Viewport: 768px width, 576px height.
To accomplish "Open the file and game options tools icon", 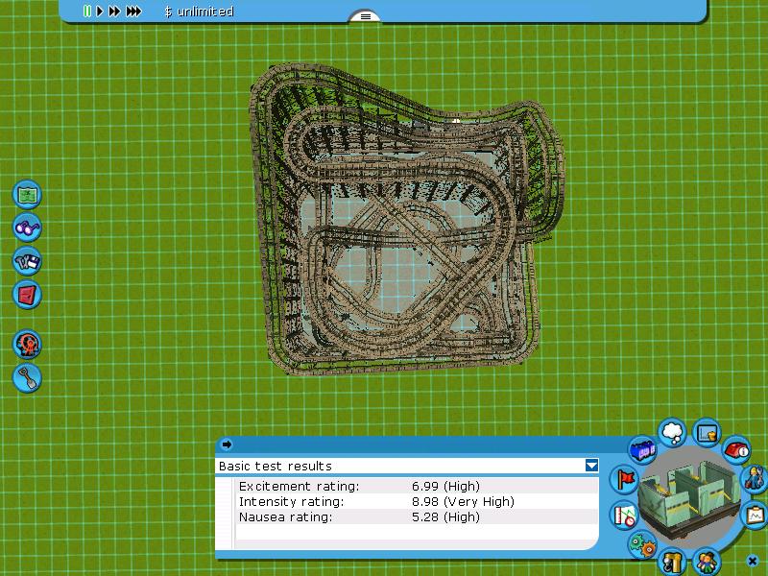I will point(27,261).
